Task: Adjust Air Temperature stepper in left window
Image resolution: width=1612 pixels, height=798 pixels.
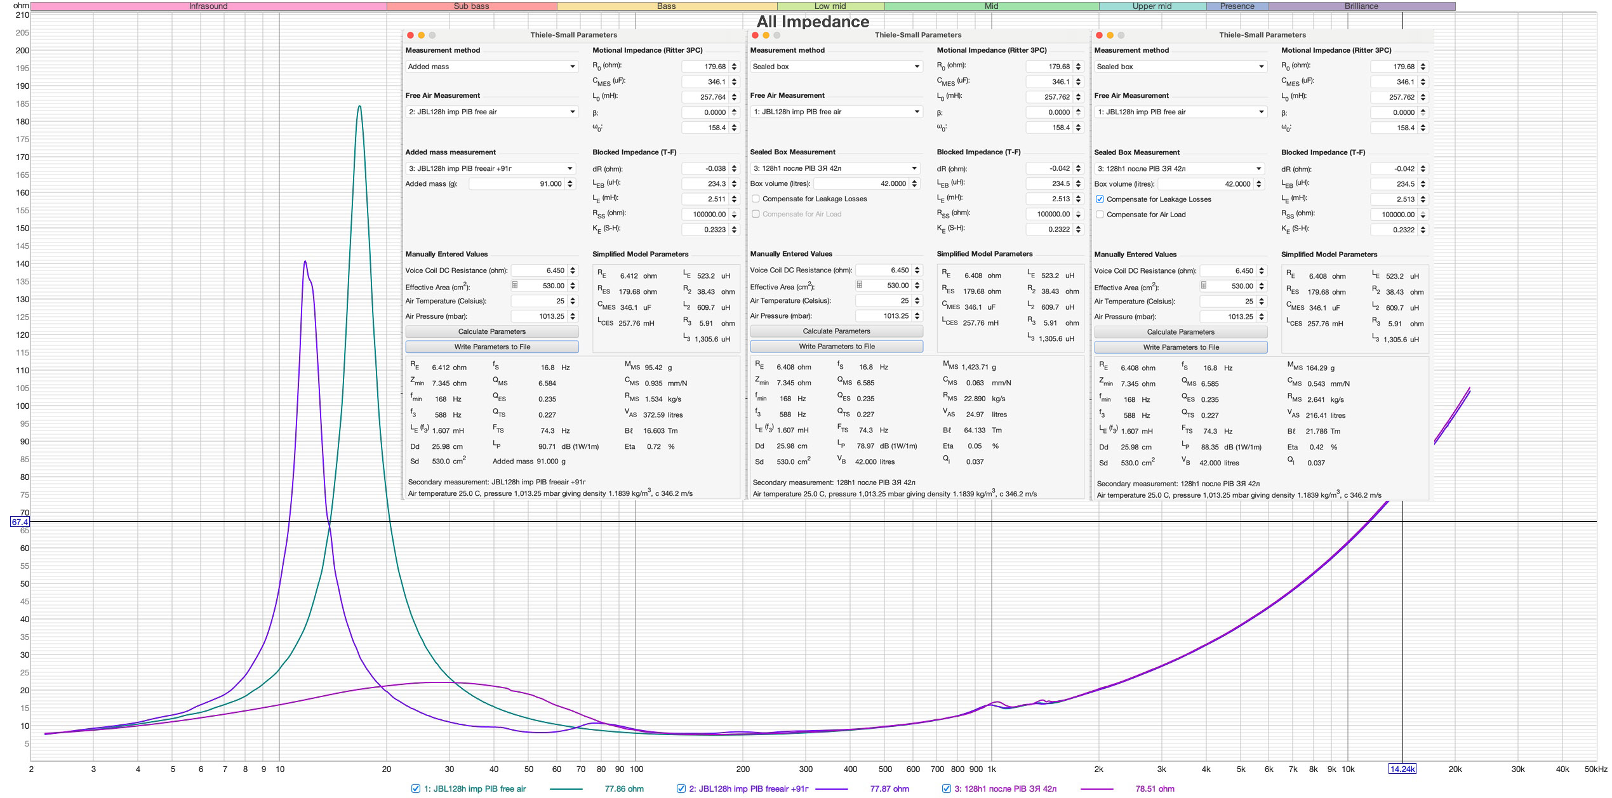Action: 573,301
